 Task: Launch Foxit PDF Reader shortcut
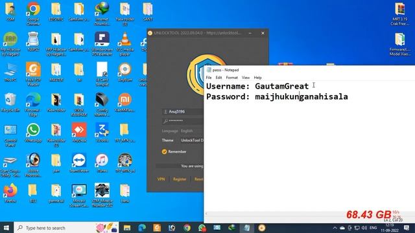coord(33,74)
